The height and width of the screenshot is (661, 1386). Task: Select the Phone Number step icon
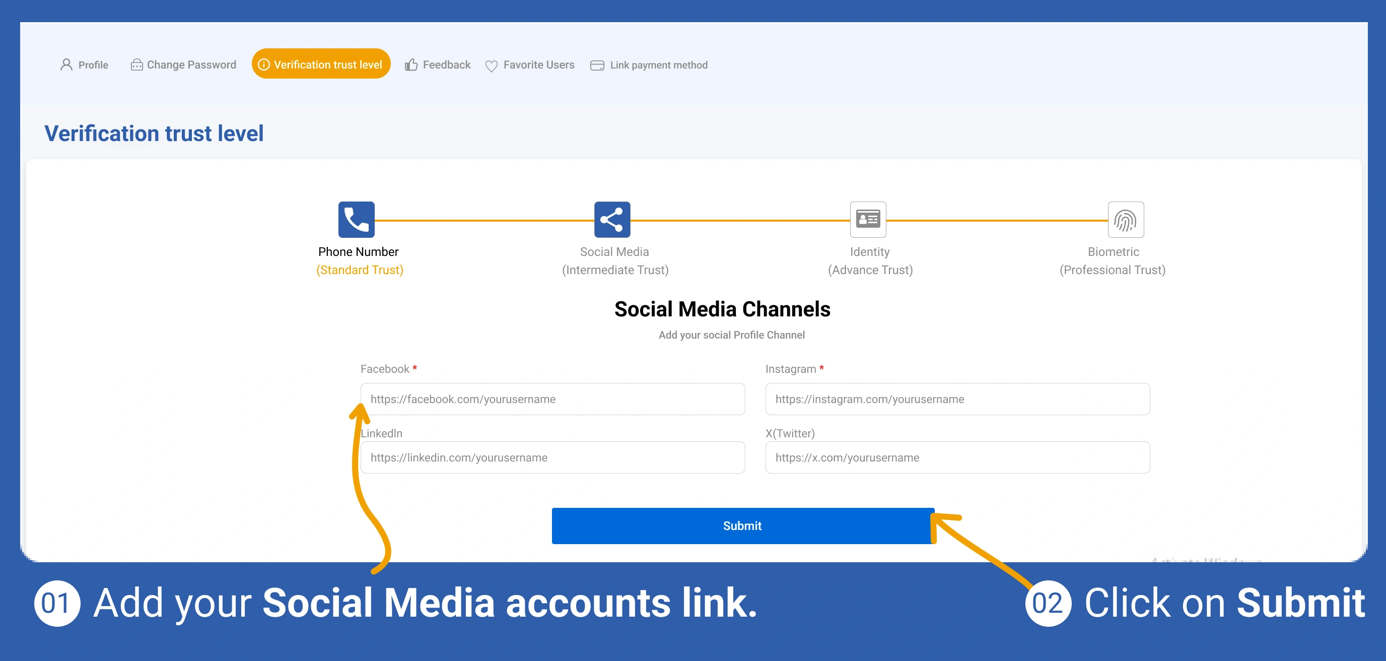point(356,220)
